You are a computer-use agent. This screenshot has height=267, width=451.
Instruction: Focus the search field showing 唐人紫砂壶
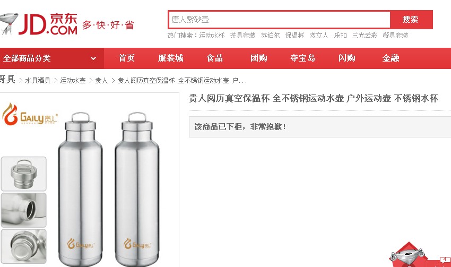pyautogui.click(x=279, y=20)
